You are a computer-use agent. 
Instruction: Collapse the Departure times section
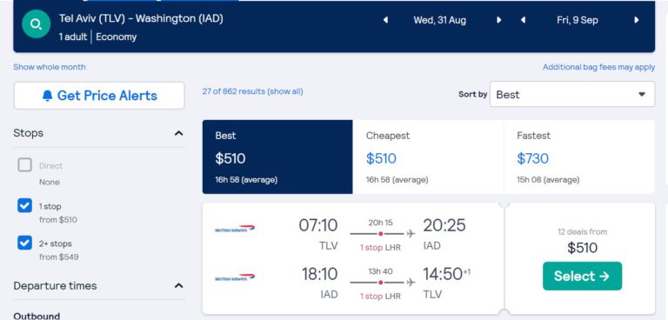(x=179, y=285)
